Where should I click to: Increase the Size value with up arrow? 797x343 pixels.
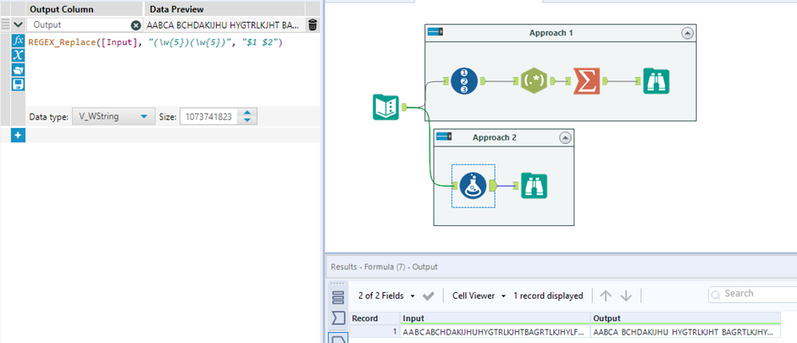(247, 113)
